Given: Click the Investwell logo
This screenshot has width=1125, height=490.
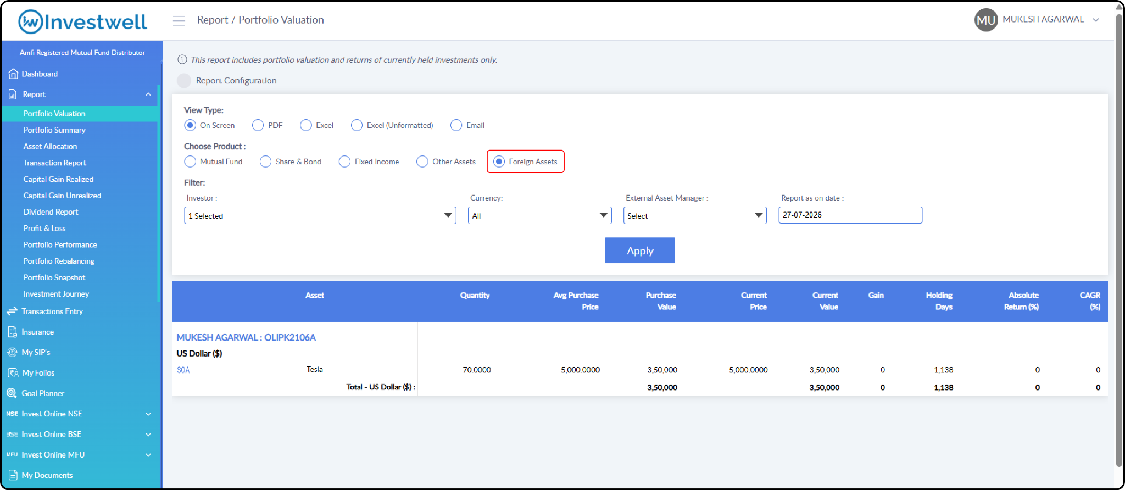Looking at the screenshot, I should coord(82,21).
